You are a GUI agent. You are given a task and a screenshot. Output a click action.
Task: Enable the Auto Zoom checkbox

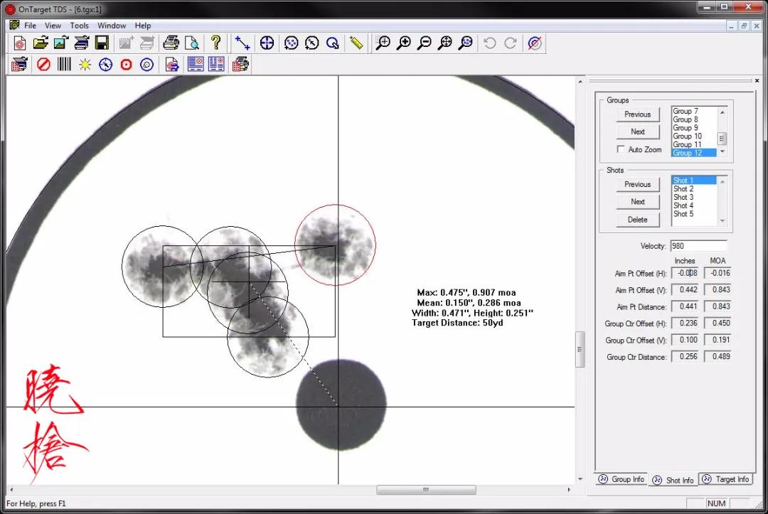[621, 149]
